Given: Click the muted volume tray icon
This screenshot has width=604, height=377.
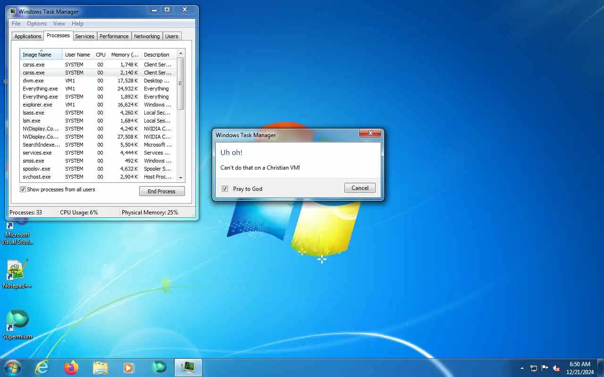Looking at the screenshot, I should coord(557,368).
